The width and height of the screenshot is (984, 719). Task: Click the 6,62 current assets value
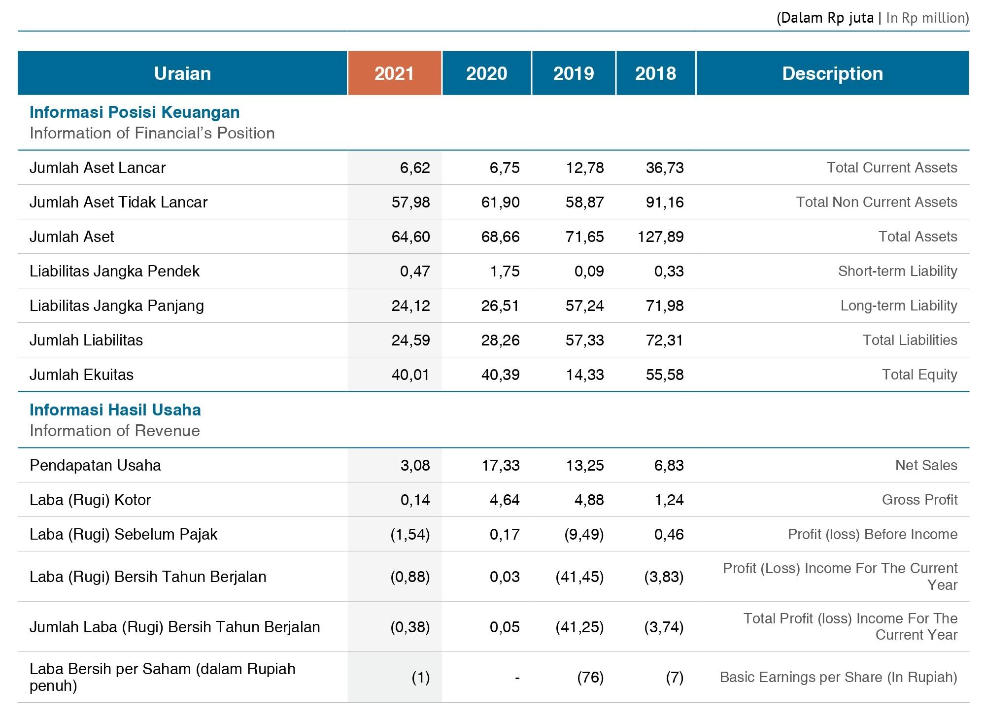[x=415, y=168]
